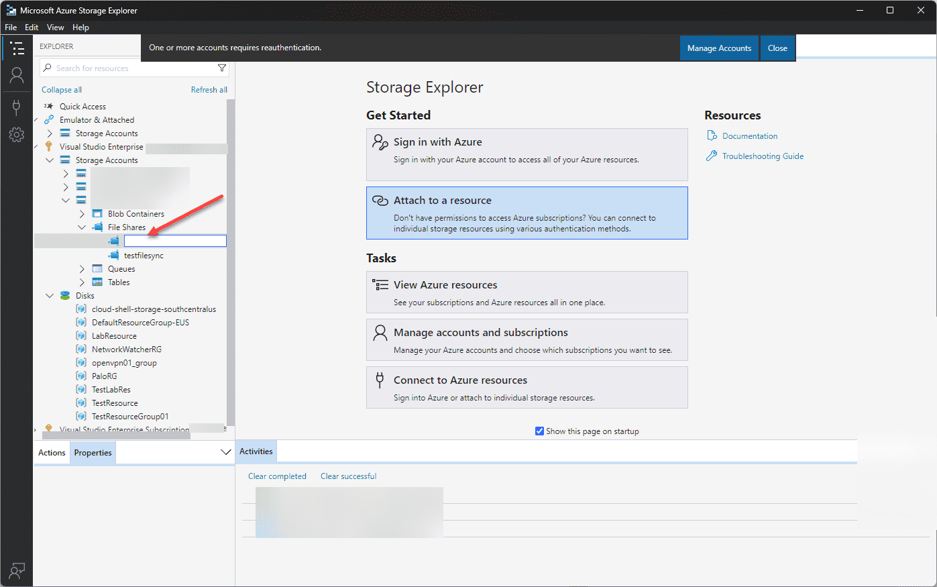This screenshot has height=587, width=937.
Task: Click the Troubleshooting Guide wrench icon
Action: click(712, 156)
